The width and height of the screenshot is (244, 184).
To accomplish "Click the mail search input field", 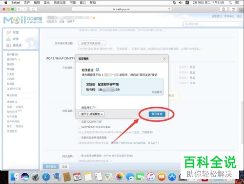I will [x=212, y=24].
